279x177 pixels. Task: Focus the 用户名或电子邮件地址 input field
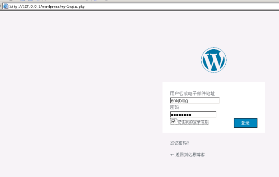tap(194, 101)
